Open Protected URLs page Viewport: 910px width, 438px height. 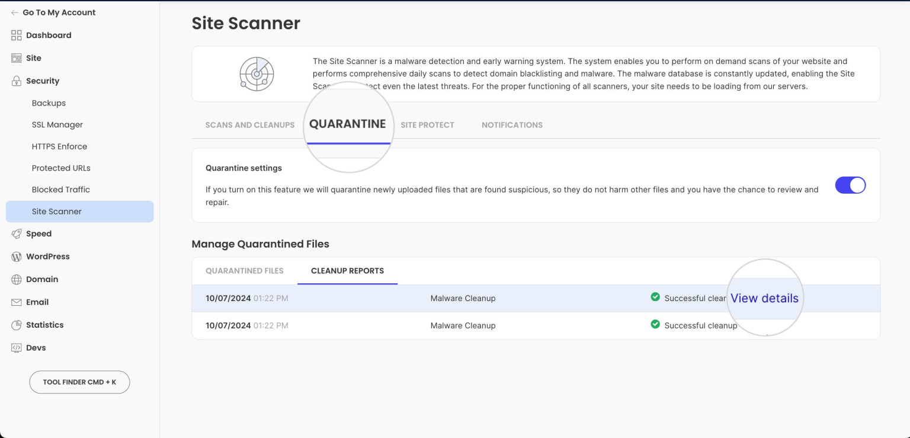61,168
